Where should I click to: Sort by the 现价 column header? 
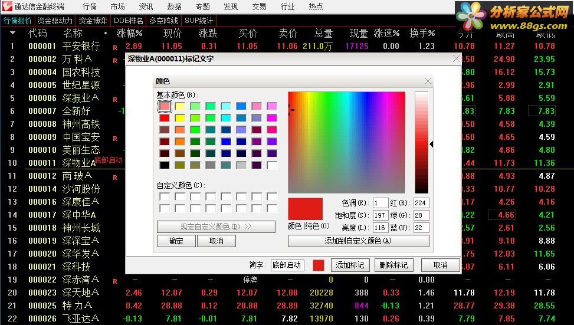172,33
